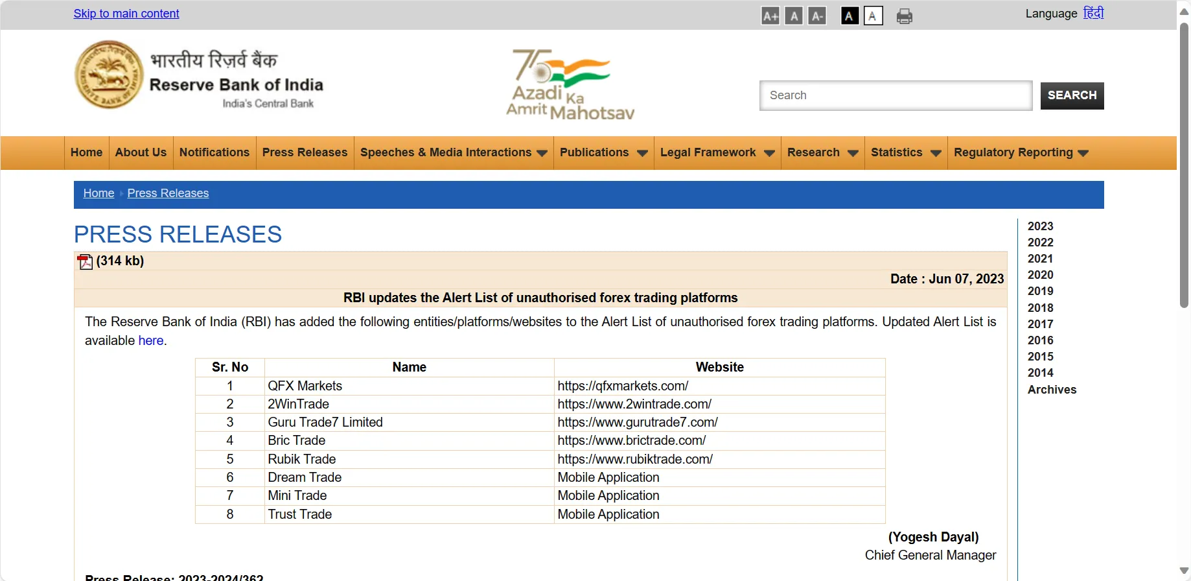Click Home in the breadcrumb trail
This screenshot has width=1191, height=581.
pos(98,193)
